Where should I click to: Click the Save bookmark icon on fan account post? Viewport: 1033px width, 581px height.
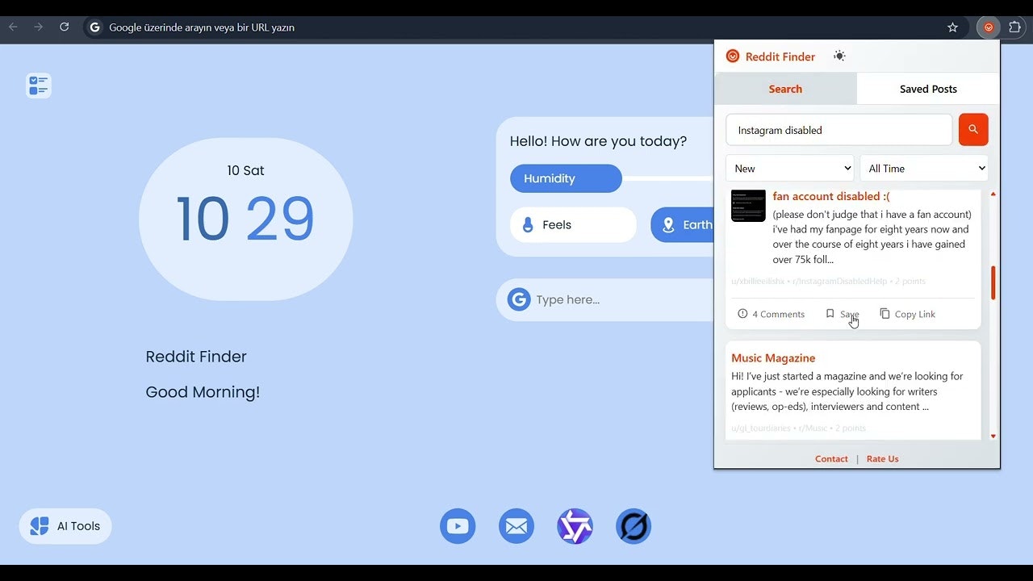830,314
